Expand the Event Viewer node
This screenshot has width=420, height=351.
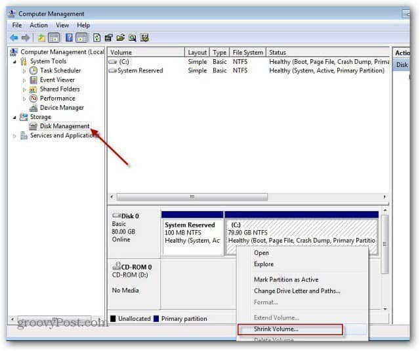[24, 80]
